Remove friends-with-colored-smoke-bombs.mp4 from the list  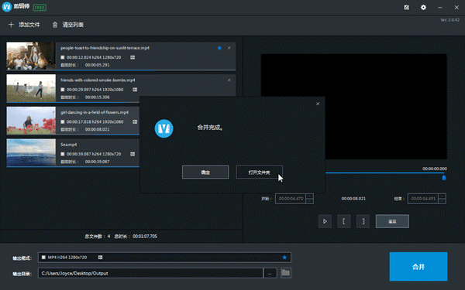click(229, 80)
